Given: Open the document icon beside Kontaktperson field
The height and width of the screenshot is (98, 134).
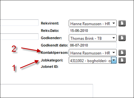Looking at the screenshot, I should 122,52.
